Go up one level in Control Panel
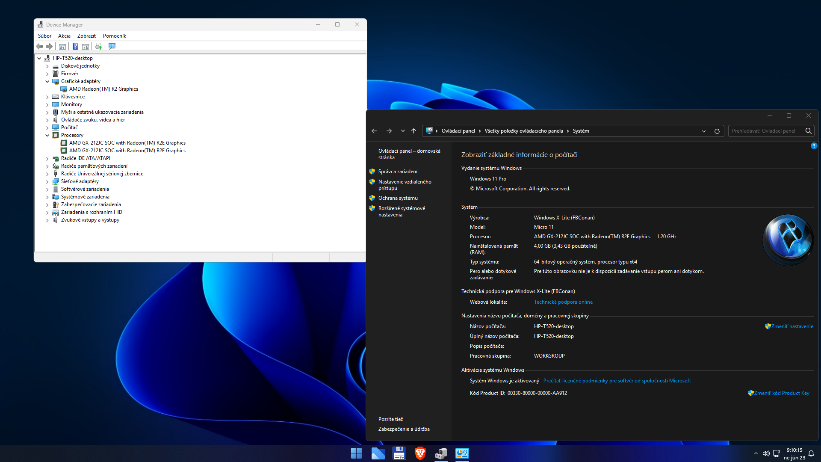 tap(413, 131)
